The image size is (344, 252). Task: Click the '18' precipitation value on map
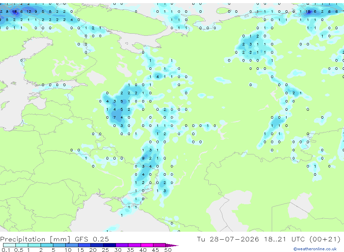click(x=14, y=12)
